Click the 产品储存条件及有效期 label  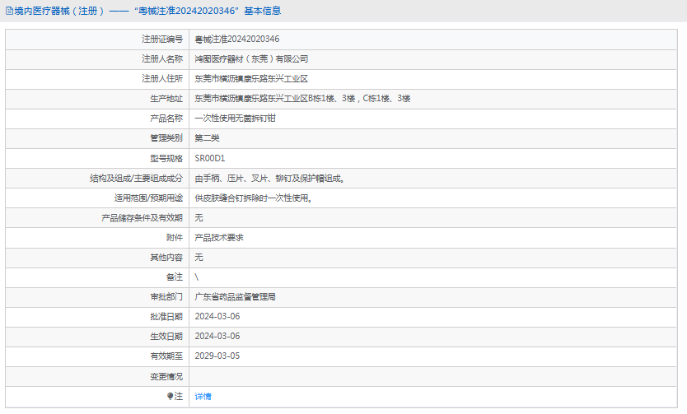pyautogui.click(x=142, y=218)
